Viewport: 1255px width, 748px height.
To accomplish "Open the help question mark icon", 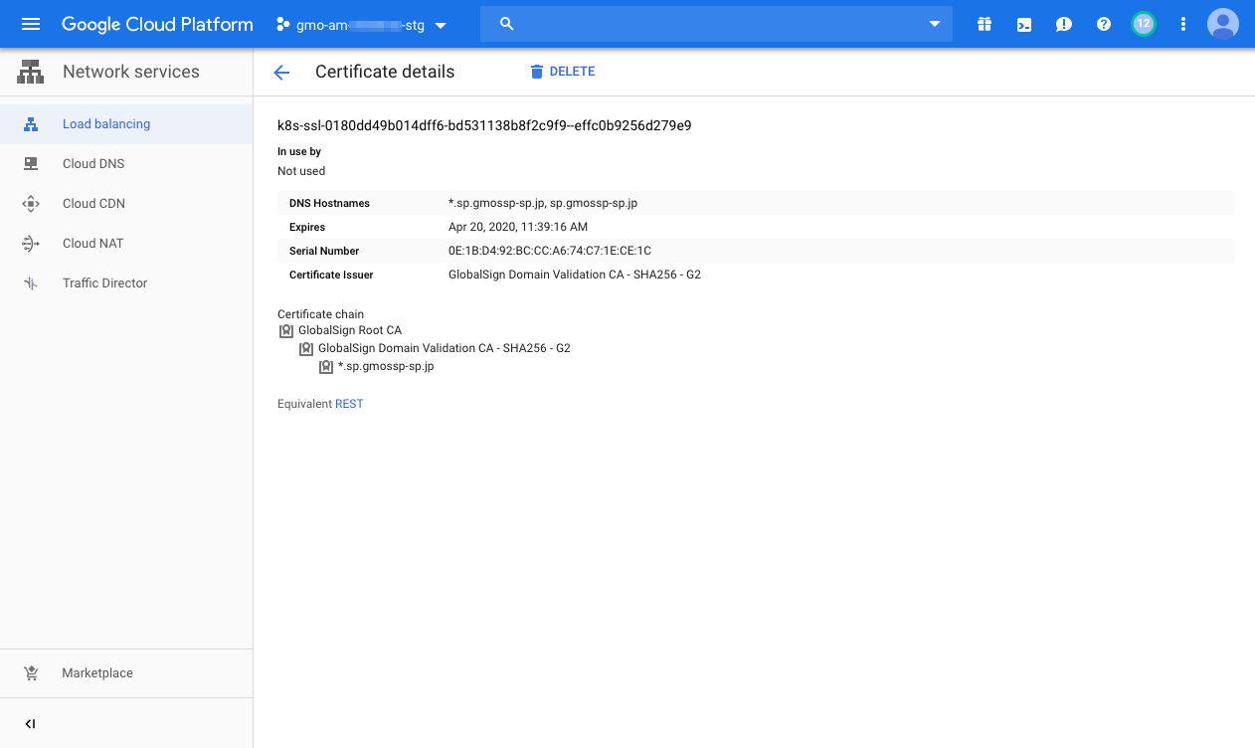I will pyautogui.click(x=1103, y=24).
